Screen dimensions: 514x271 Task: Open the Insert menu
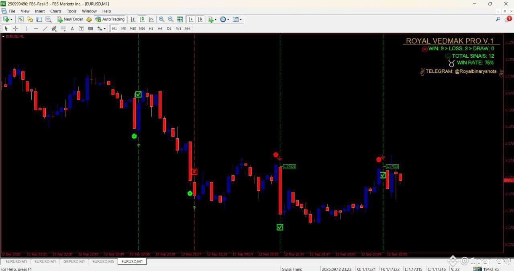click(x=40, y=11)
